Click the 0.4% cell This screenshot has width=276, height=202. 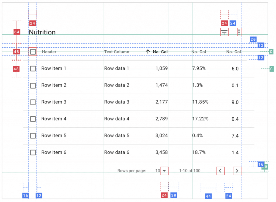tap(198, 136)
